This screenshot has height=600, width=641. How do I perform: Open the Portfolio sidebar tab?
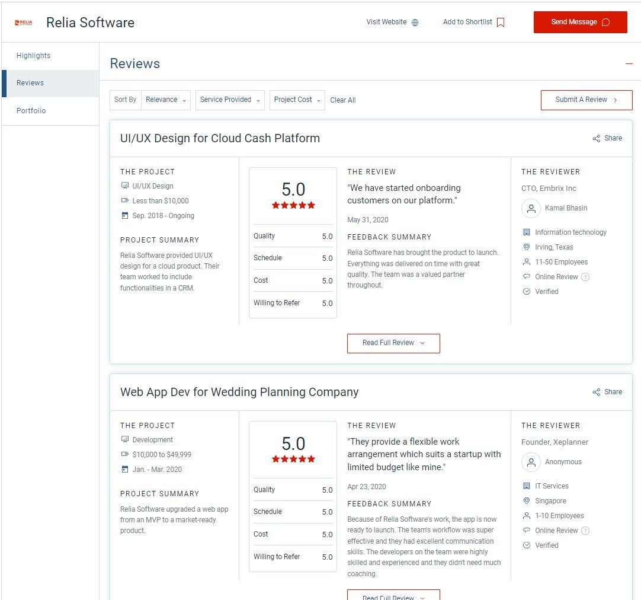pos(31,111)
